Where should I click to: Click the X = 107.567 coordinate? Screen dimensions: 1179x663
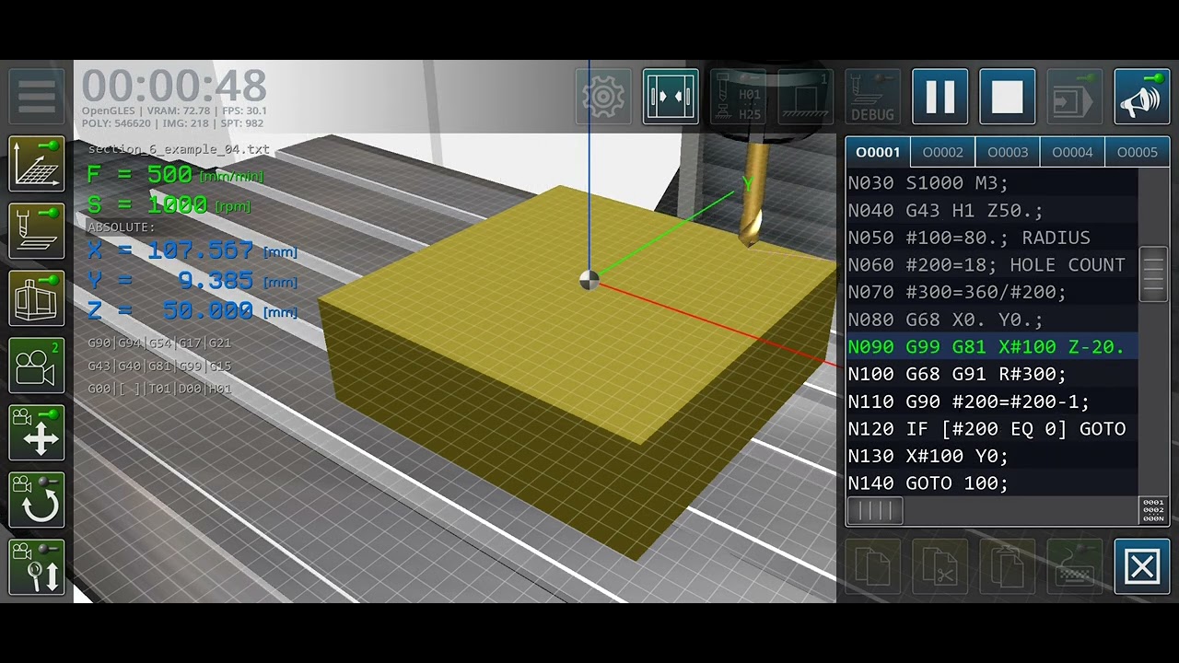tap(193, 250)
